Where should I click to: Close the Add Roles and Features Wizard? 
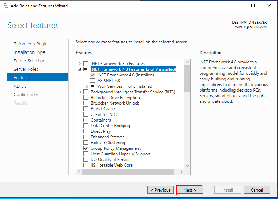[269, 6]
